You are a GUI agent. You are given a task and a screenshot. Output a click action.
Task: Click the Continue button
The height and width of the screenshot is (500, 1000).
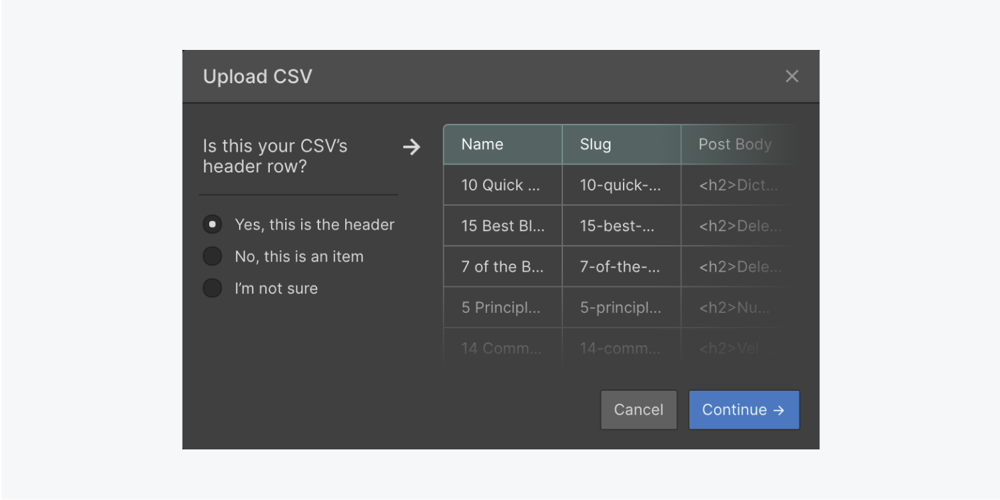pyautogui.click(x=744, y=410)
